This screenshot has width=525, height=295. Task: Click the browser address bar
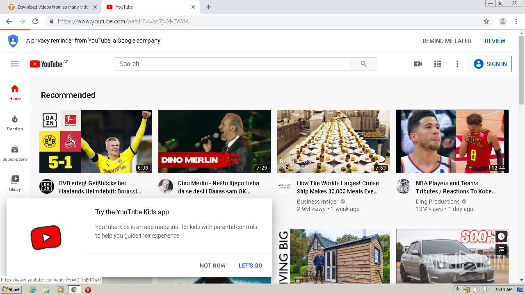[x=262, y=21]
